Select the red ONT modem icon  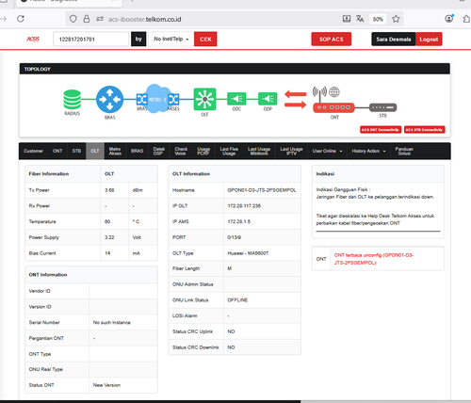tap(333, 107)
